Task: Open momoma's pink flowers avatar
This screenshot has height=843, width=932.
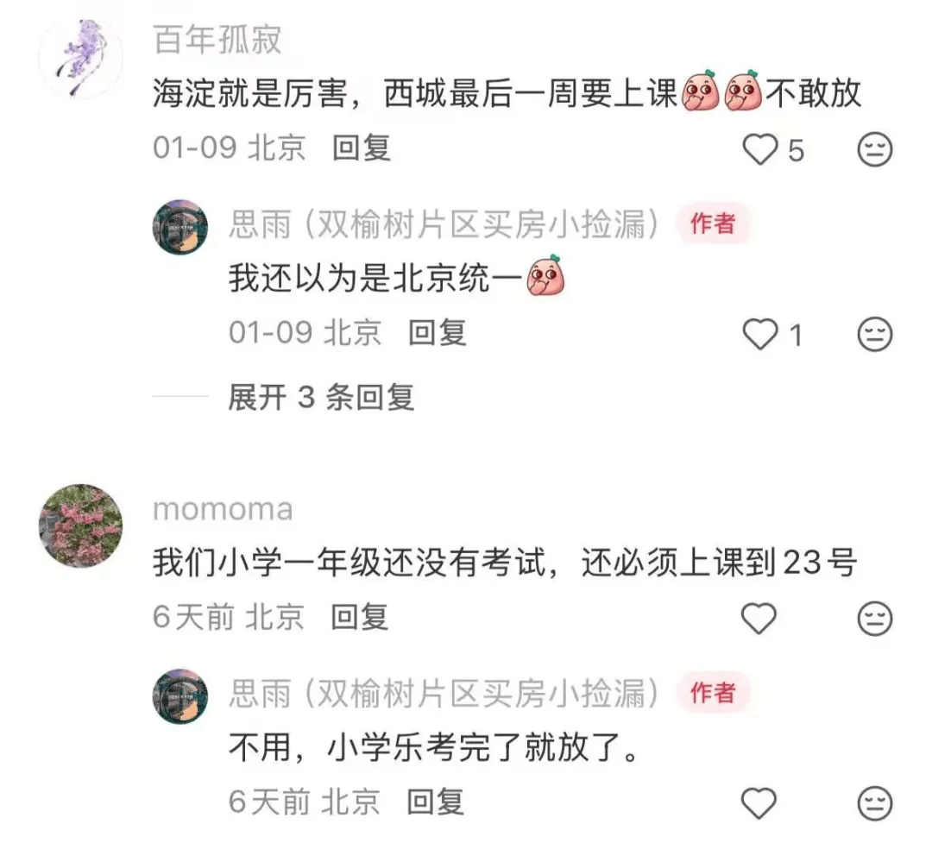Action: pyautogui.click(x=81, y=525)
